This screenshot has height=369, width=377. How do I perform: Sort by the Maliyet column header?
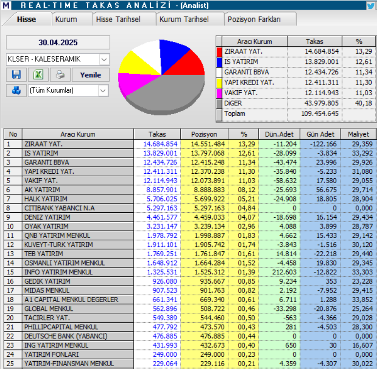358,134
